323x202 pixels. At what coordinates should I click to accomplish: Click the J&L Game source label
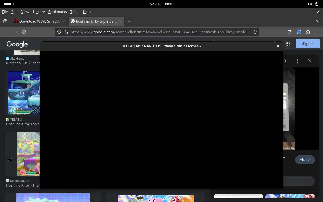17,58
